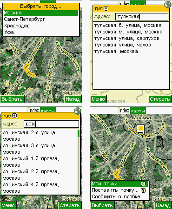Click globe icon above тульская search
172x209 pixels.
point(168,5)
